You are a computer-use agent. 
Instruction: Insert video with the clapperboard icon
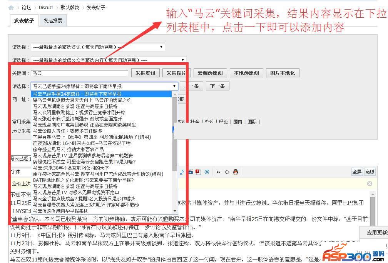[190, 172]
